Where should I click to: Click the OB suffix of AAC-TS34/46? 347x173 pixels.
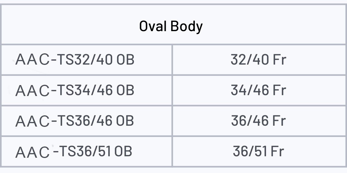click(125, 90)
